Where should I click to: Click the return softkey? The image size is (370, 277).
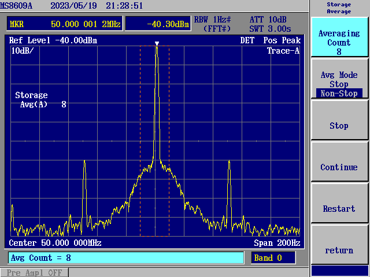point(339,245)
